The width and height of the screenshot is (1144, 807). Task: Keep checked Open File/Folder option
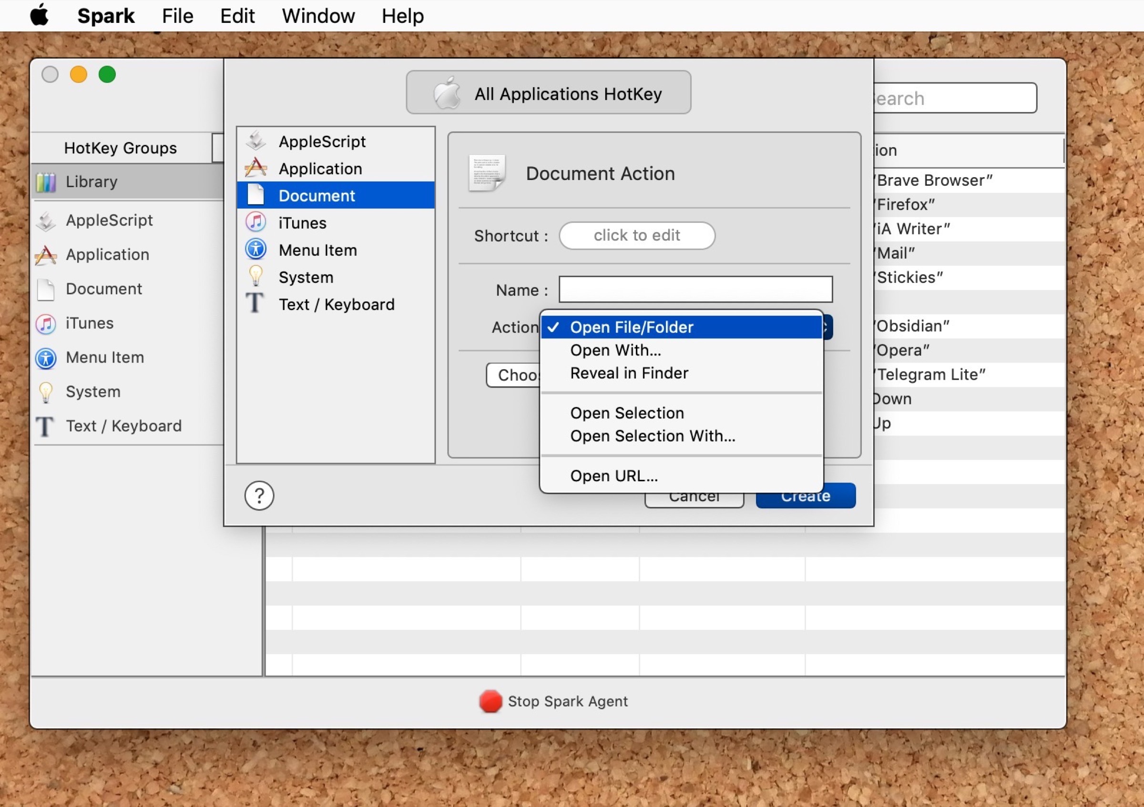[631, 327]
